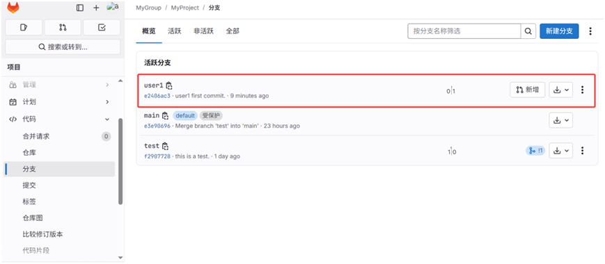Click the 受保护 badge on main

[211, 115]
